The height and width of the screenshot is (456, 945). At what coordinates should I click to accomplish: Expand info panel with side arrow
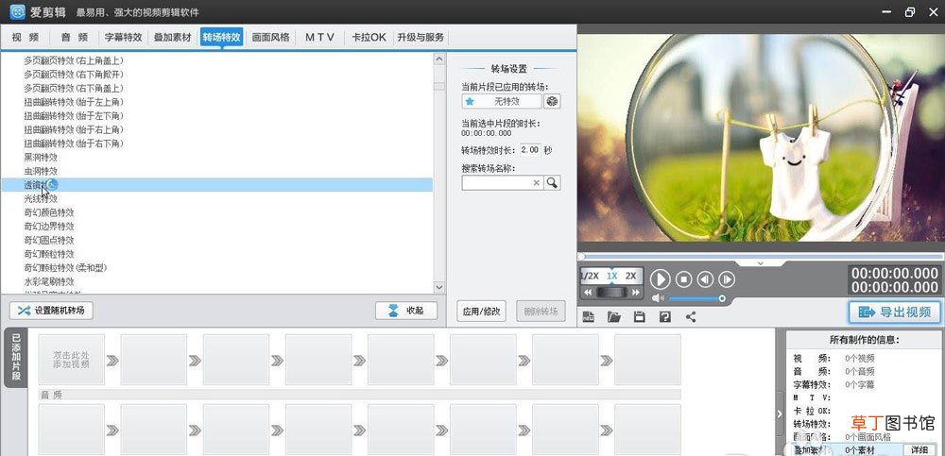[780, 414]
